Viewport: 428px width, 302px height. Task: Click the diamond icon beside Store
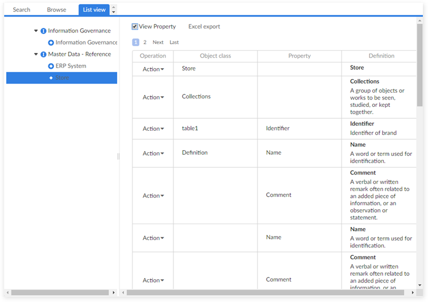coord(51,78)
